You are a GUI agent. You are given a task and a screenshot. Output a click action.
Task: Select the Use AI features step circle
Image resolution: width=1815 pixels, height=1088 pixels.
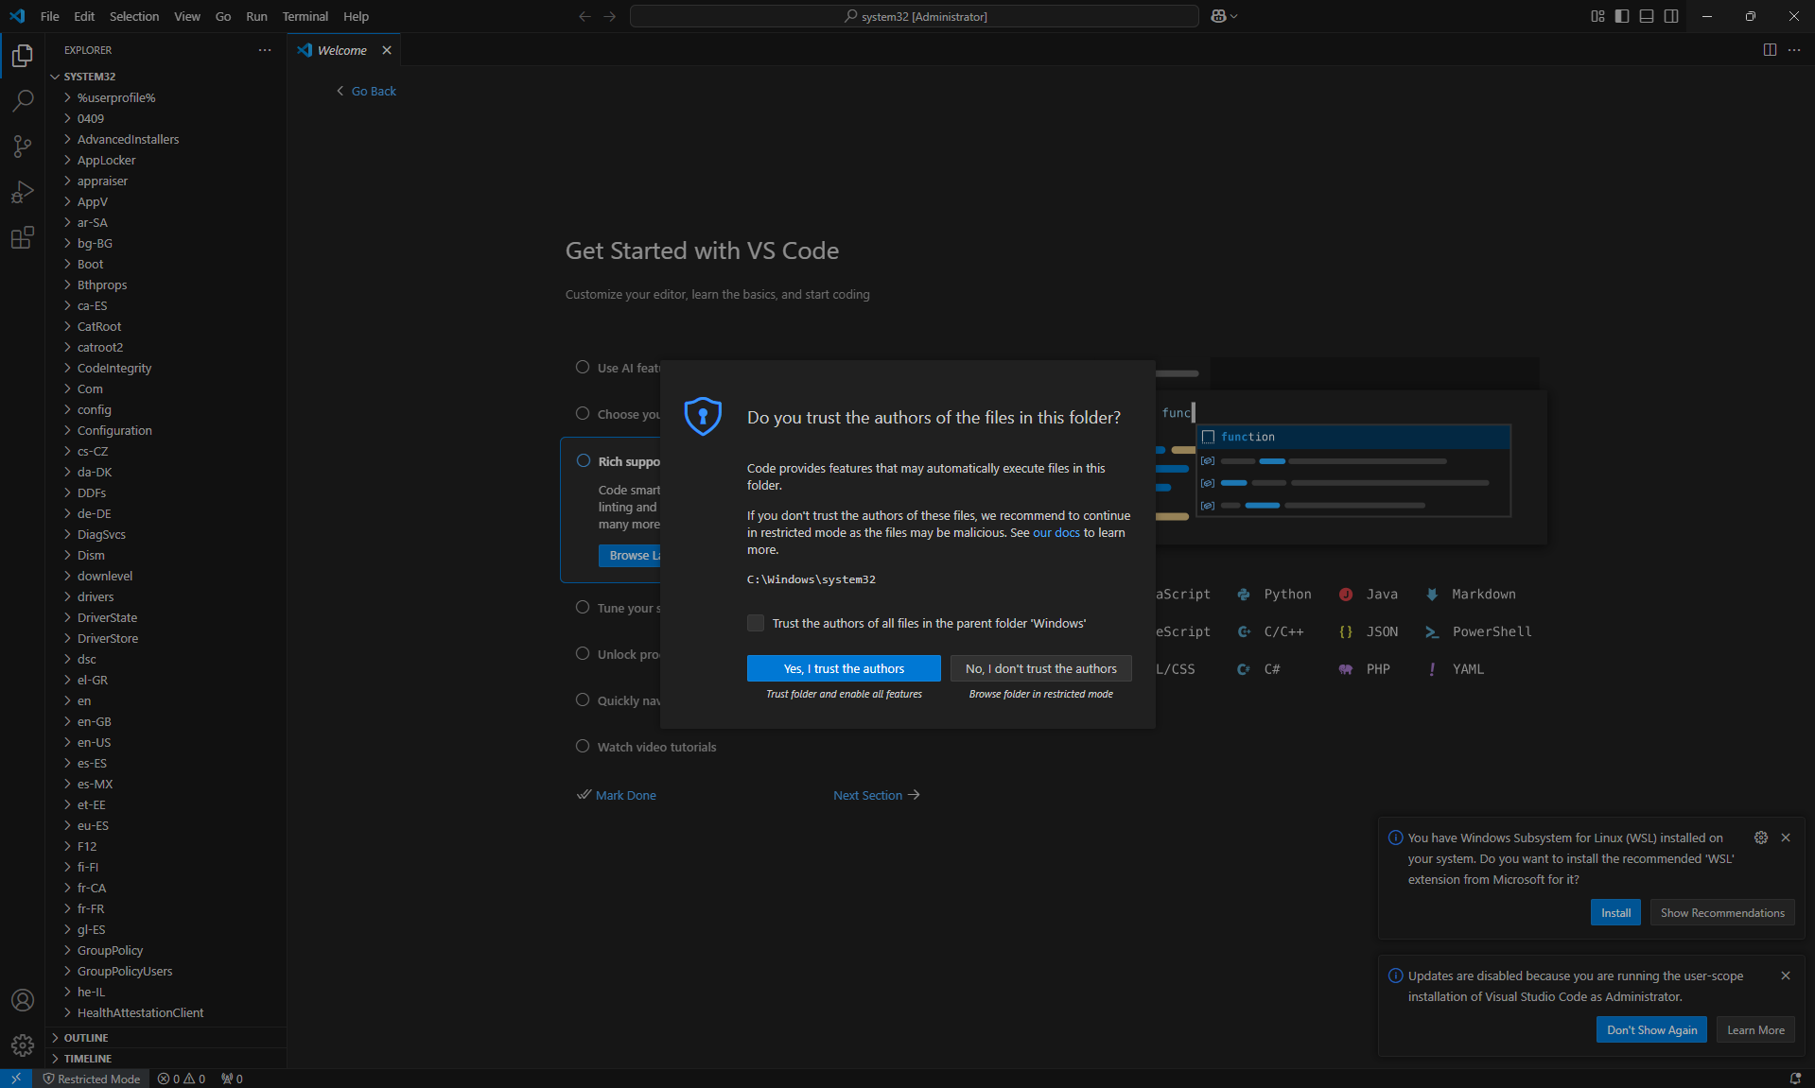[583, 367]
